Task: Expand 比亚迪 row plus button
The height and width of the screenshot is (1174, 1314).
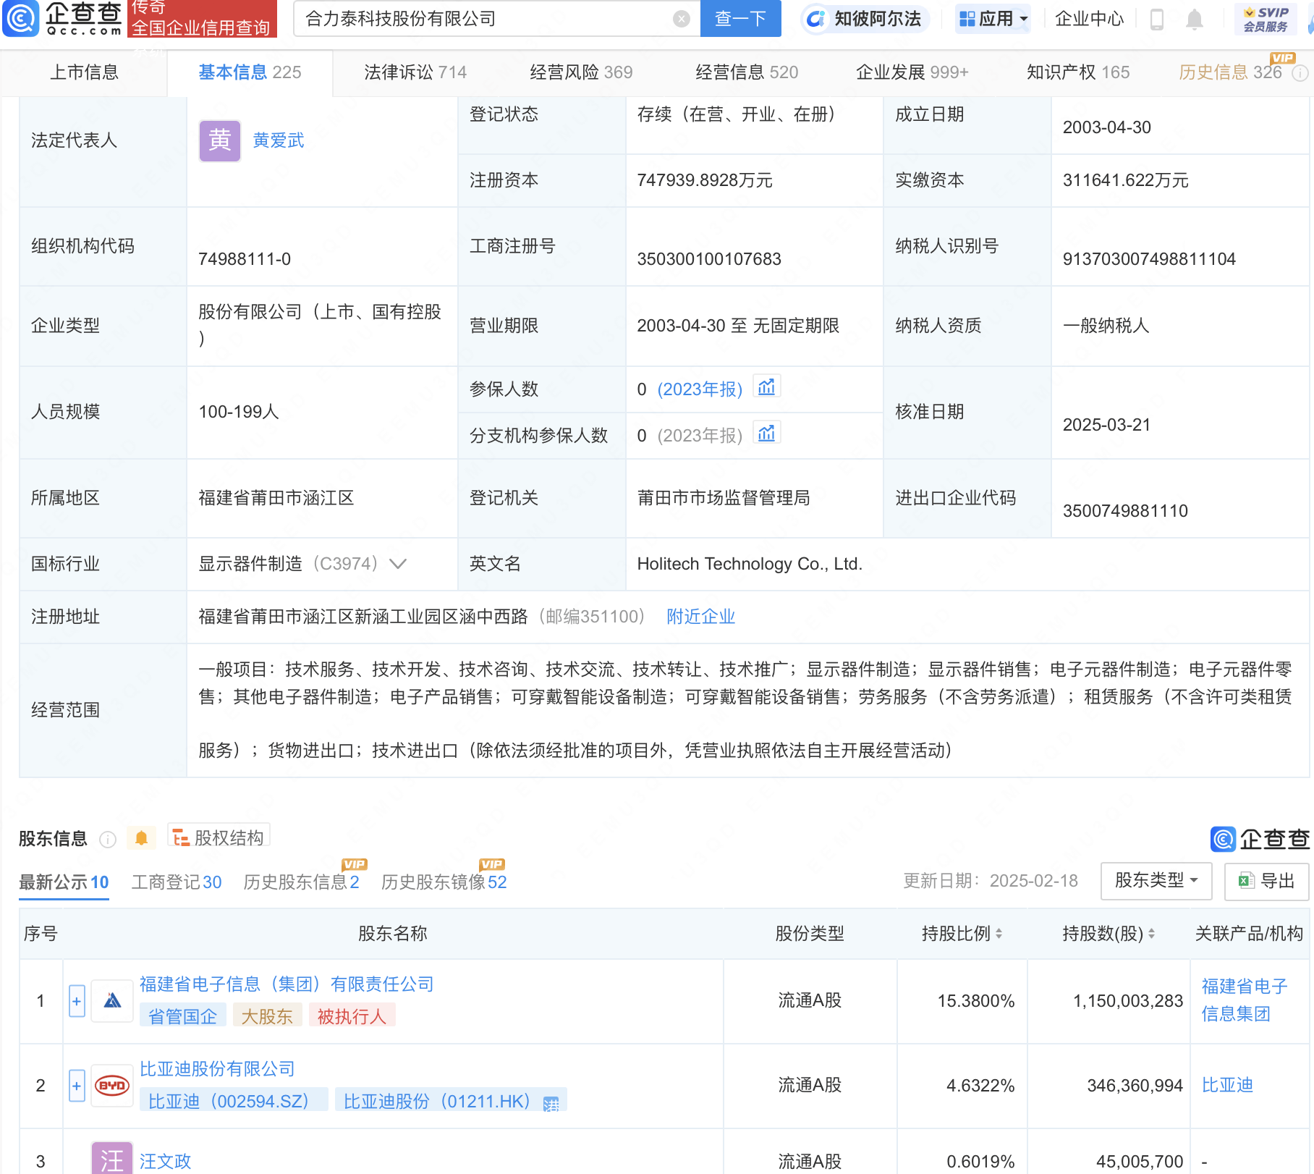Action: [77, 1086]
